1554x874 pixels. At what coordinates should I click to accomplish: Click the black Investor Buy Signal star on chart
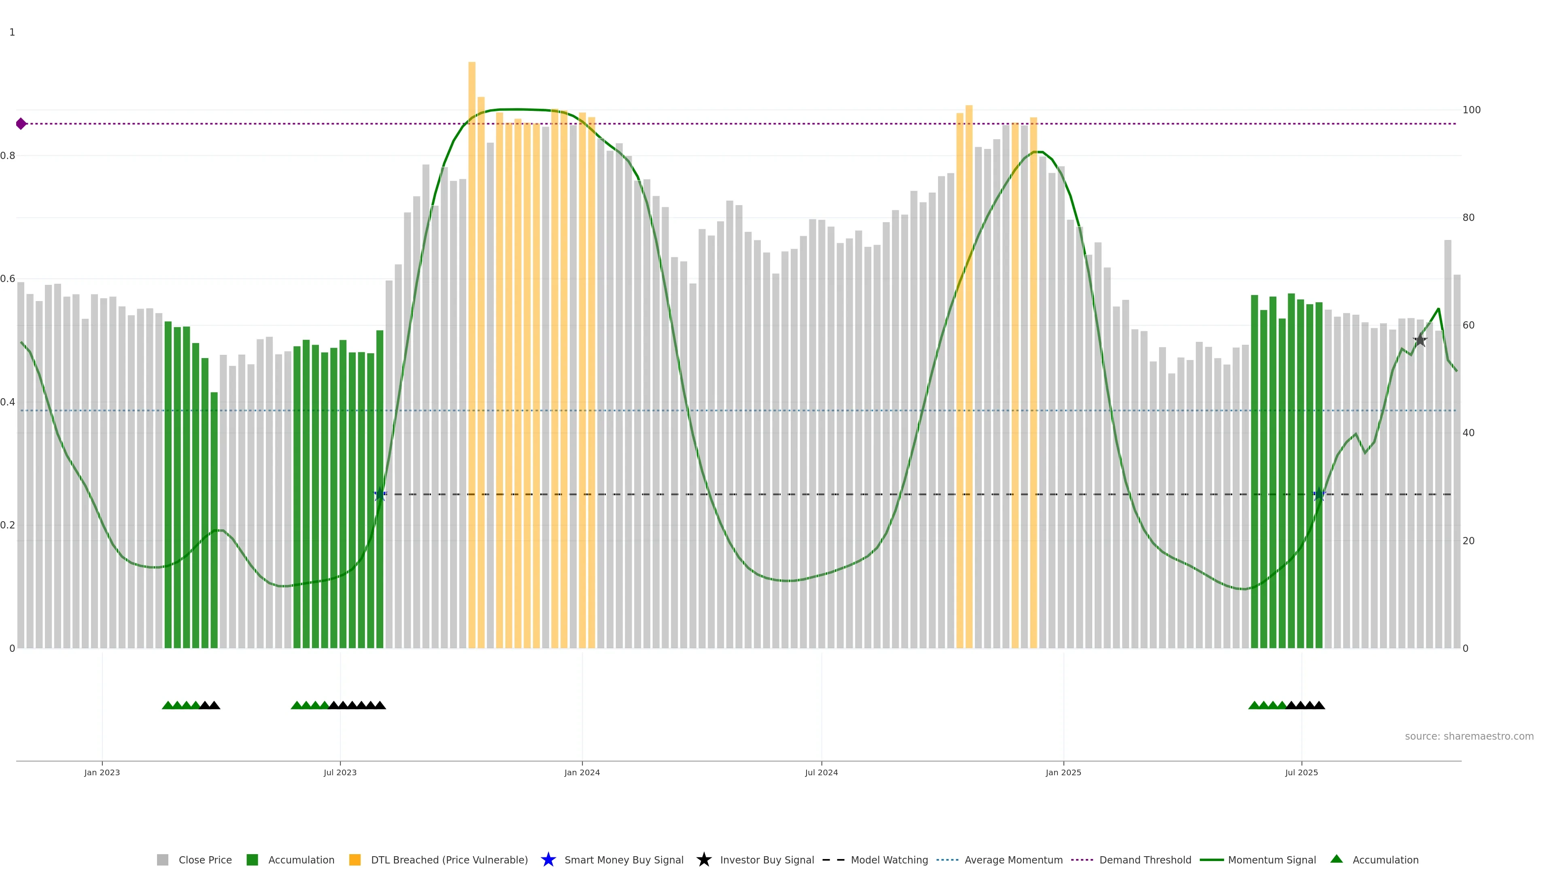coord(1420,340)
